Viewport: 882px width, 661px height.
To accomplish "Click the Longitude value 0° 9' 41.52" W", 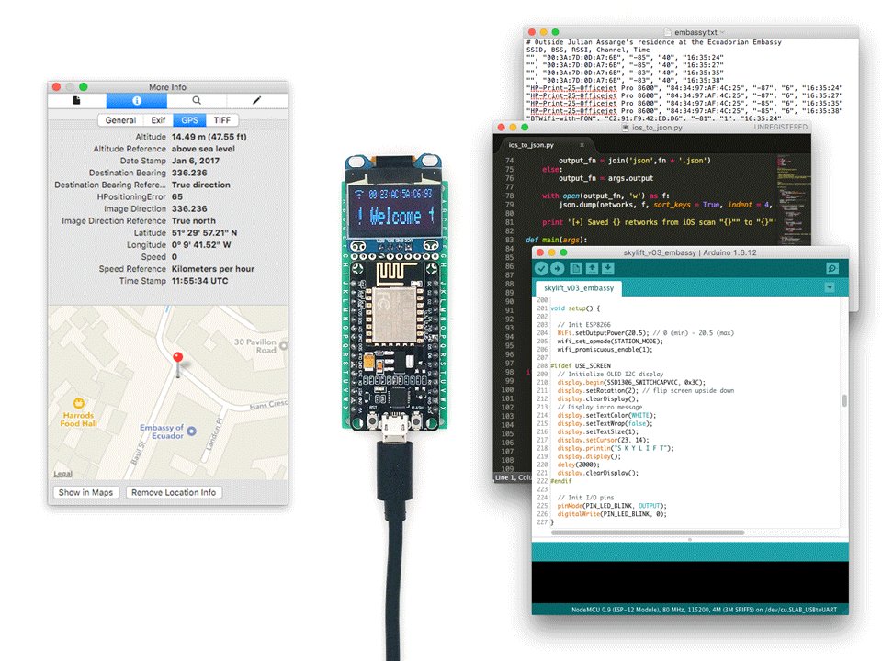I will point(201,245).
